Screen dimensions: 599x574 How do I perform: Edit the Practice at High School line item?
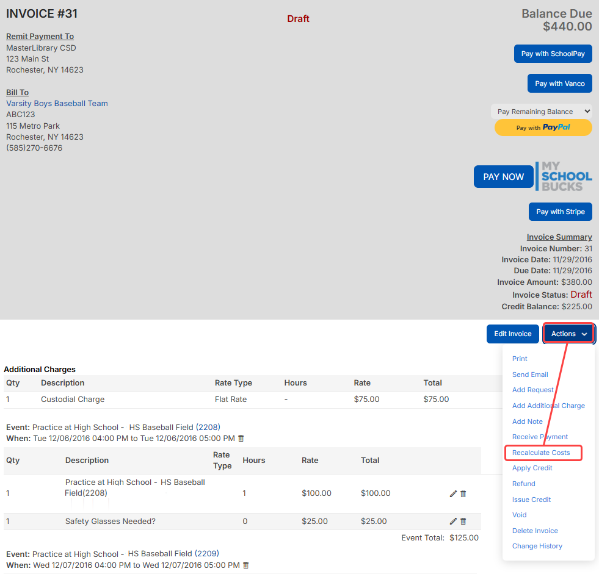(x=453, y=494)
